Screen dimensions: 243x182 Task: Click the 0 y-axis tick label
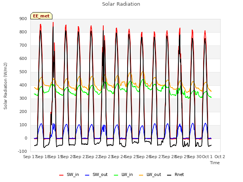coord(26,138)
